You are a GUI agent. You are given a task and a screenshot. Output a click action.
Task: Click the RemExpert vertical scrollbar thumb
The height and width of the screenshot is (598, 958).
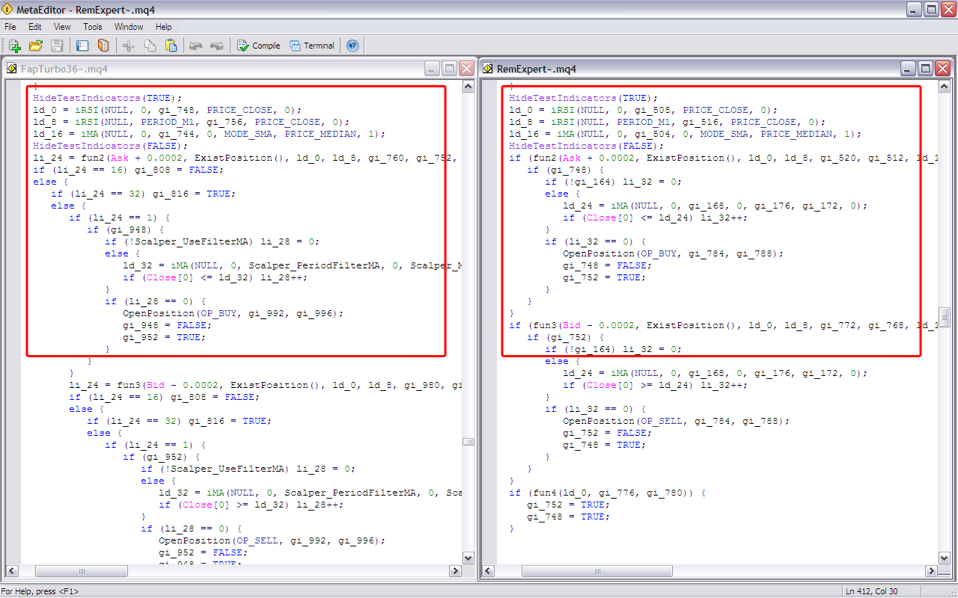[x=945, y=317]
